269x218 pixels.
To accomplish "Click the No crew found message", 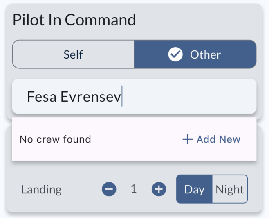I will [55, 139].
